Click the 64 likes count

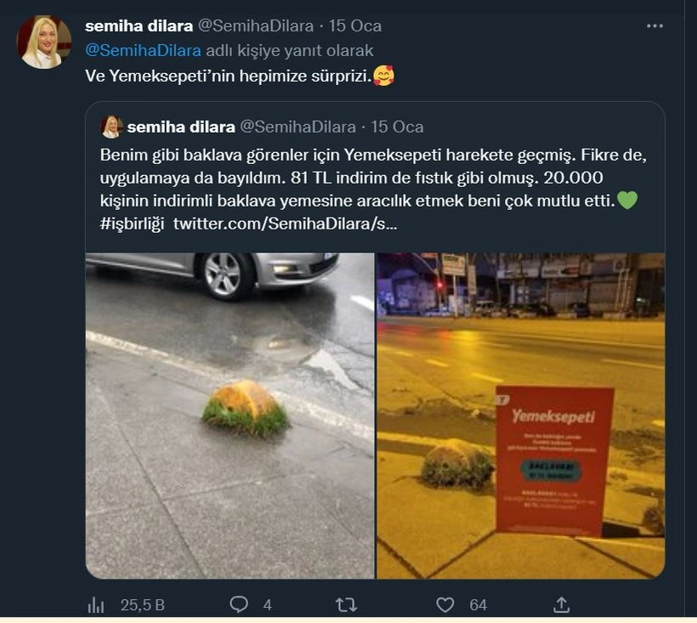pos(479,605)
